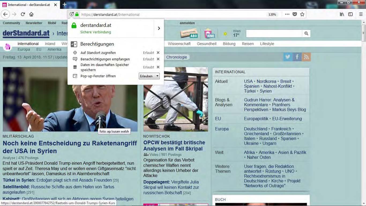Screen dimensions: 366x206
Task: Toggle the sidebar view icon
Action: point(350,14)
